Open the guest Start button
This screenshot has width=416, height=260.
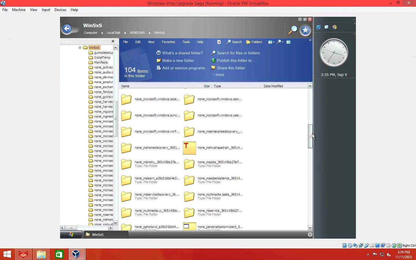pyautogui.click(x=71, y=234)
